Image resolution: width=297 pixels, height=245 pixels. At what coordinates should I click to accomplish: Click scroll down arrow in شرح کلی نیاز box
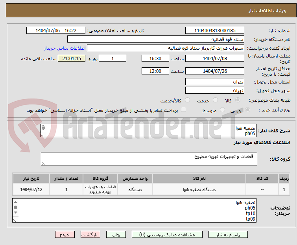pyautogui.click(x=43, y=129)
